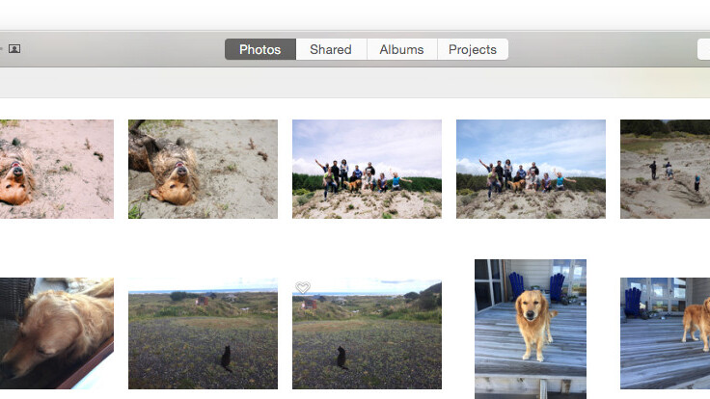Open the second group photo on the dune

point(531,169)
